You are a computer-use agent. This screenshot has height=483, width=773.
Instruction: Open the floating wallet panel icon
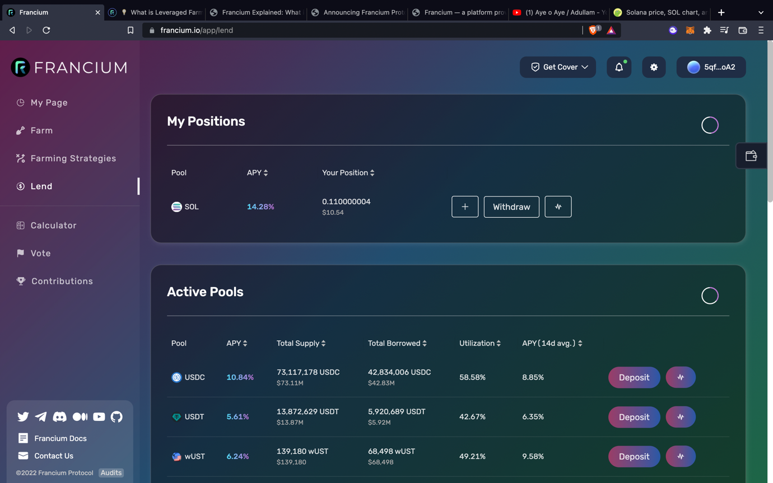(x=751, y=156)
